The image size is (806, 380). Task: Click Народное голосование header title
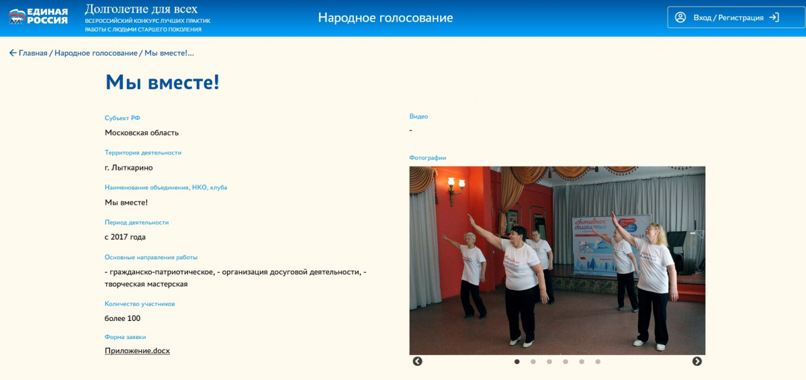point(386,17)
